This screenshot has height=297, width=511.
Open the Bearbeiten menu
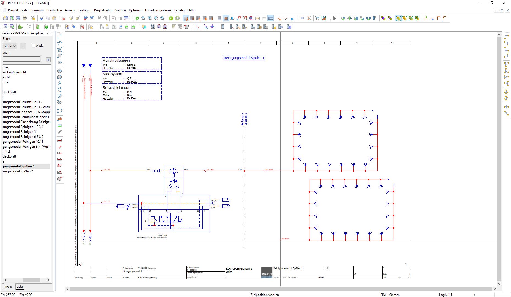click(x=54, y=10)
